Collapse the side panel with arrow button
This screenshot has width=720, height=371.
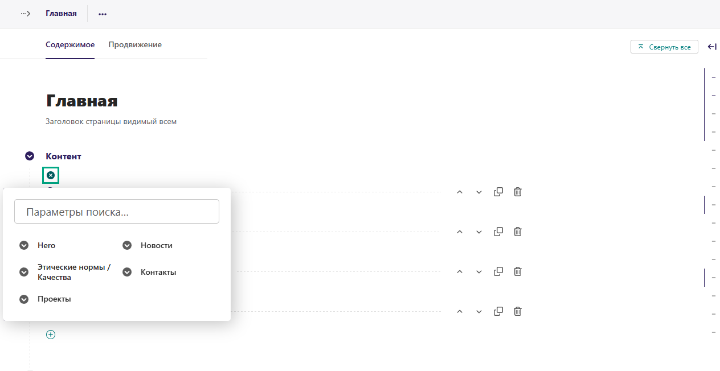712,47
